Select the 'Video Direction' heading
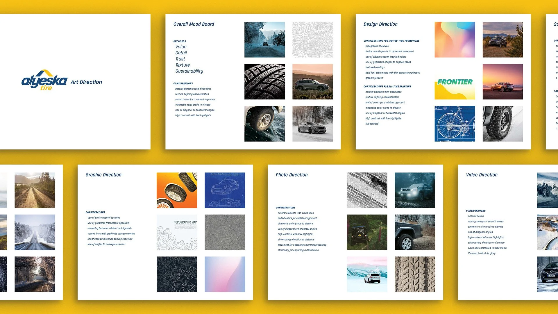This screenshot has width=558, height=314. click(x=482, y=175)
